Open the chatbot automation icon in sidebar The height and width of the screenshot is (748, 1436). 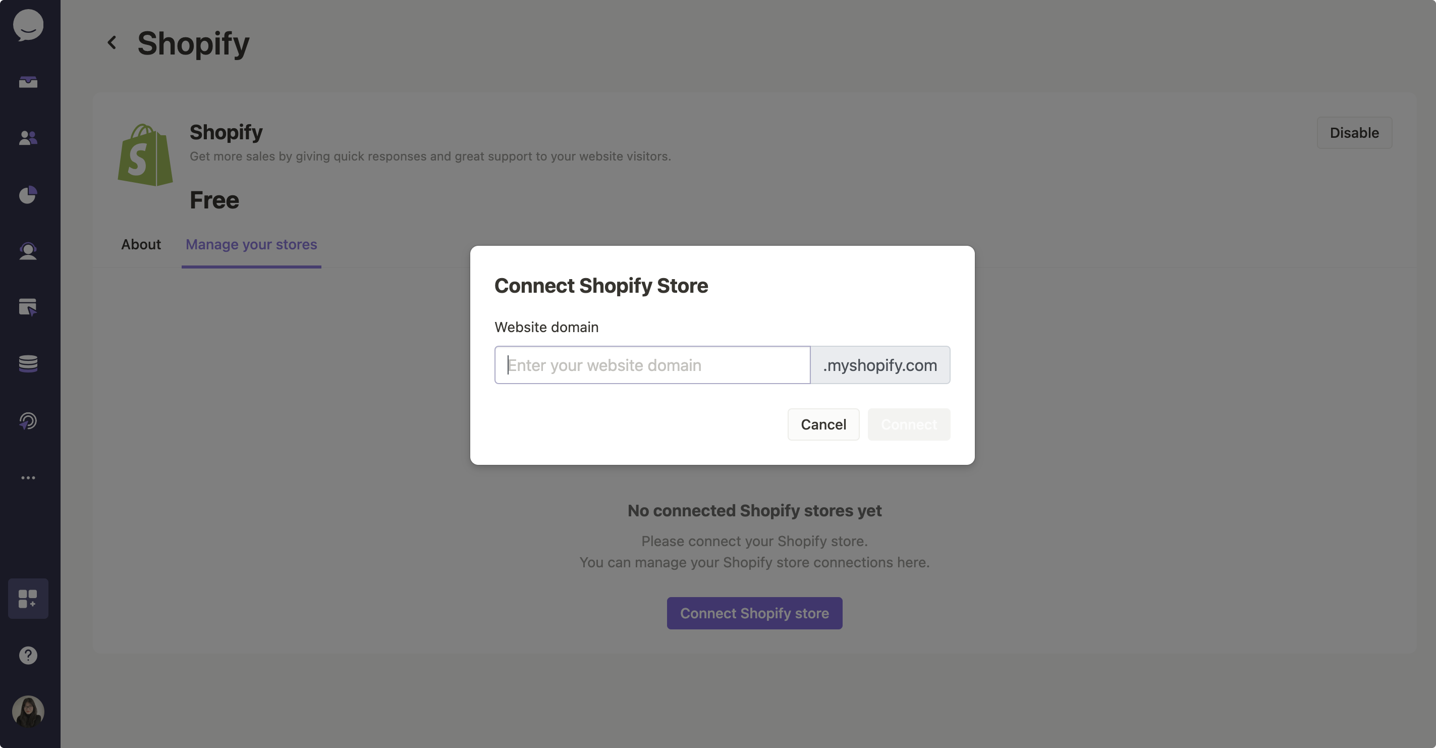tap(28, 420)
